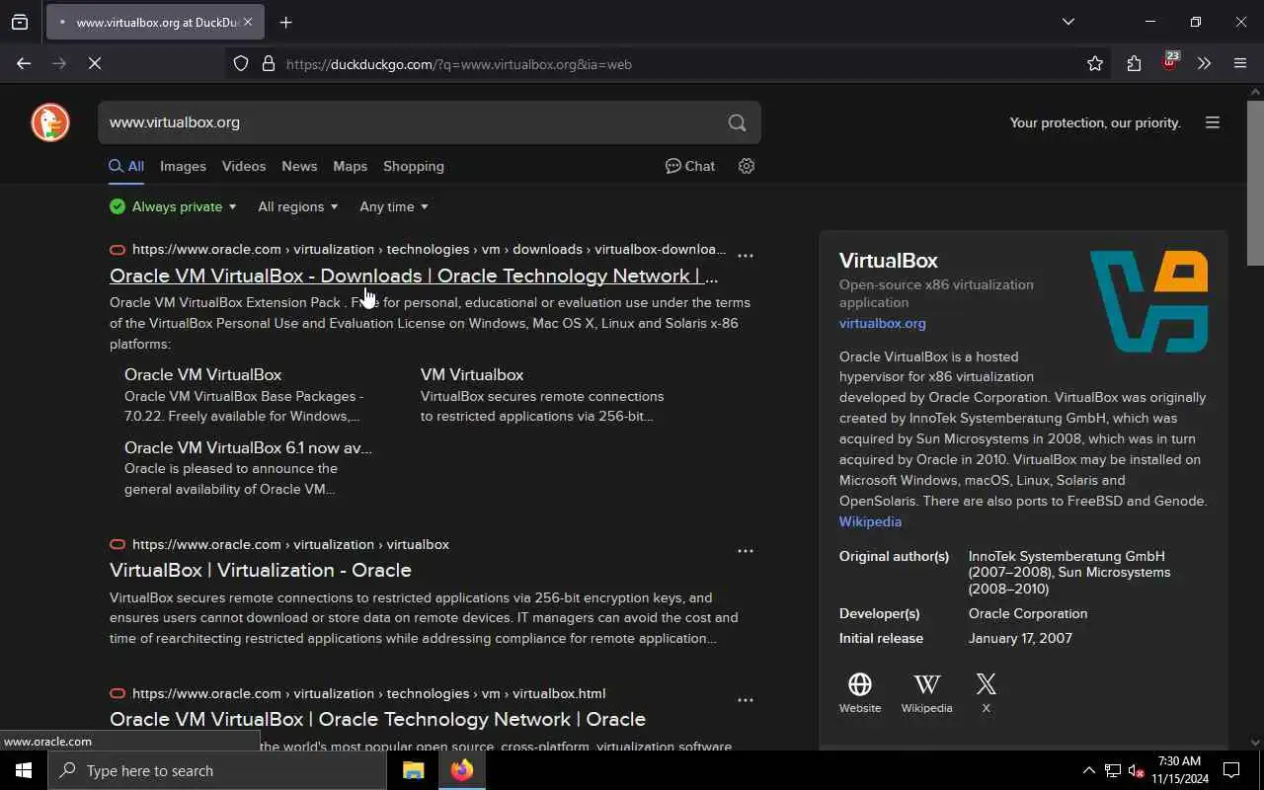1264x790 pixels.
Task: Open more options for Oracle Downloads result
Action: pyautogui.click(x=746, y=256)
